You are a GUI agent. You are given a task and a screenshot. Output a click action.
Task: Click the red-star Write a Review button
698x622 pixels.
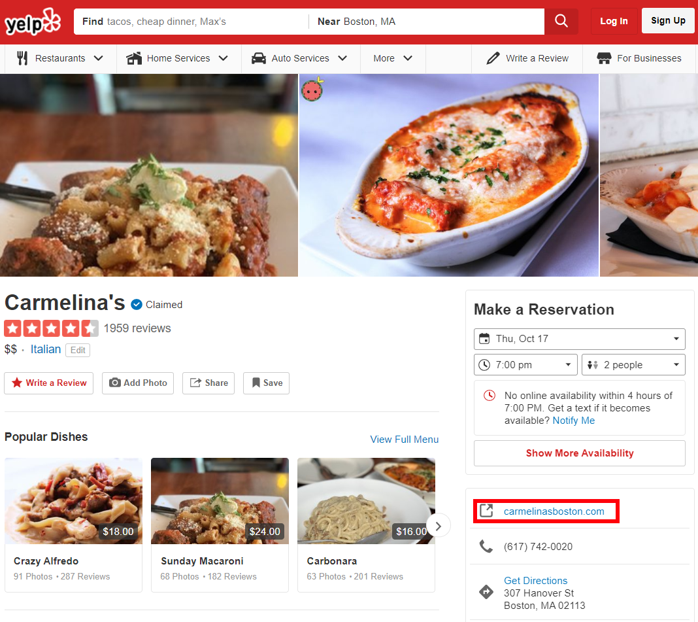pos(49,383)
